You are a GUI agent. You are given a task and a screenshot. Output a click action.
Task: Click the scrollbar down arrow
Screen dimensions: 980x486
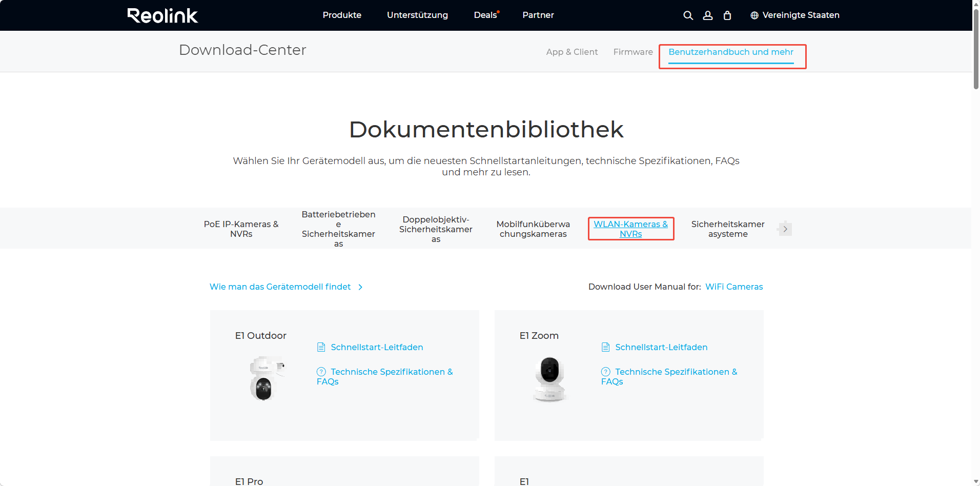(976, 482)
